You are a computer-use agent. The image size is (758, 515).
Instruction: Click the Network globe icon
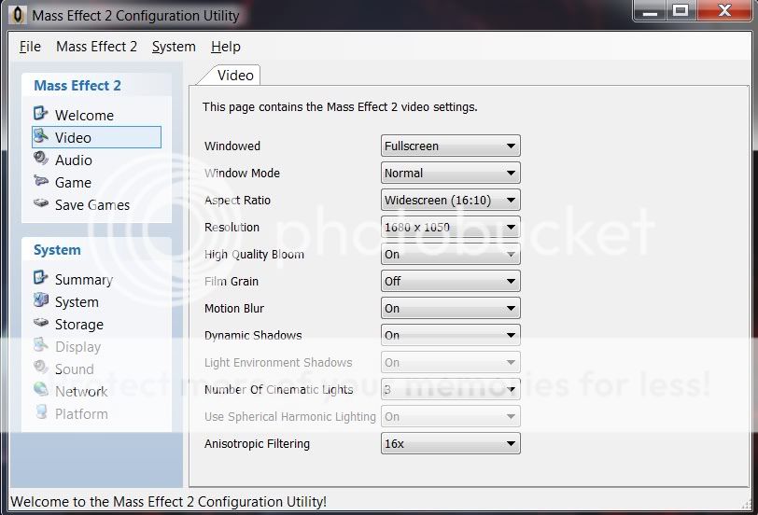click(x=40, y=391)
